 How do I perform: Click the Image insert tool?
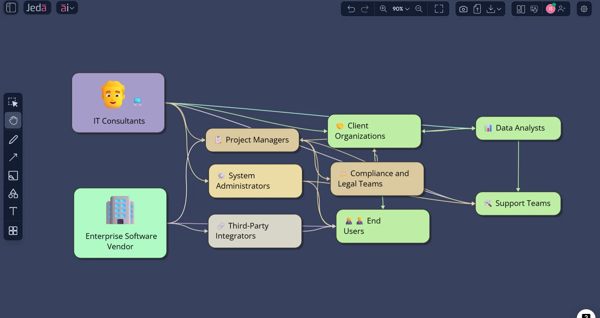(13, 176)
